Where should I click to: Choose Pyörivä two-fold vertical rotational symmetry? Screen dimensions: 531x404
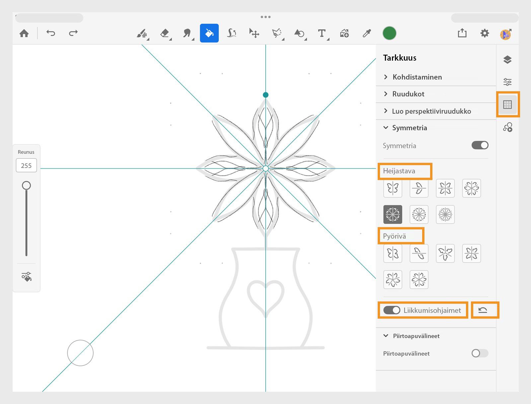pos(393,254)
